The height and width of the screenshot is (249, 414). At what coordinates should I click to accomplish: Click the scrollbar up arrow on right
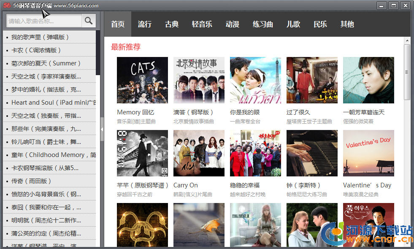[x=407, y=41]
